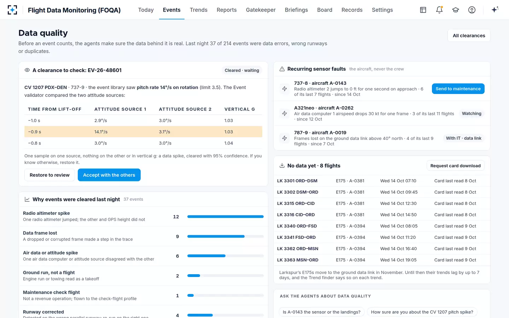Screen dimensions: 509x318
Task: Click download icon beside No data yet
Action: point(282,166)
